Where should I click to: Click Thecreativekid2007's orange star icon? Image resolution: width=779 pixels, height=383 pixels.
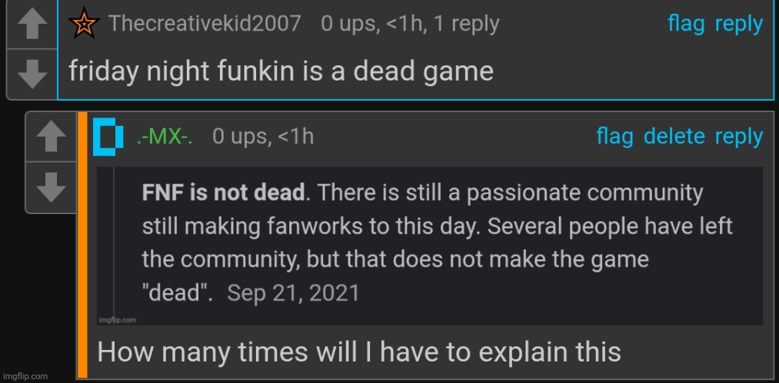[x=82, y=25]
